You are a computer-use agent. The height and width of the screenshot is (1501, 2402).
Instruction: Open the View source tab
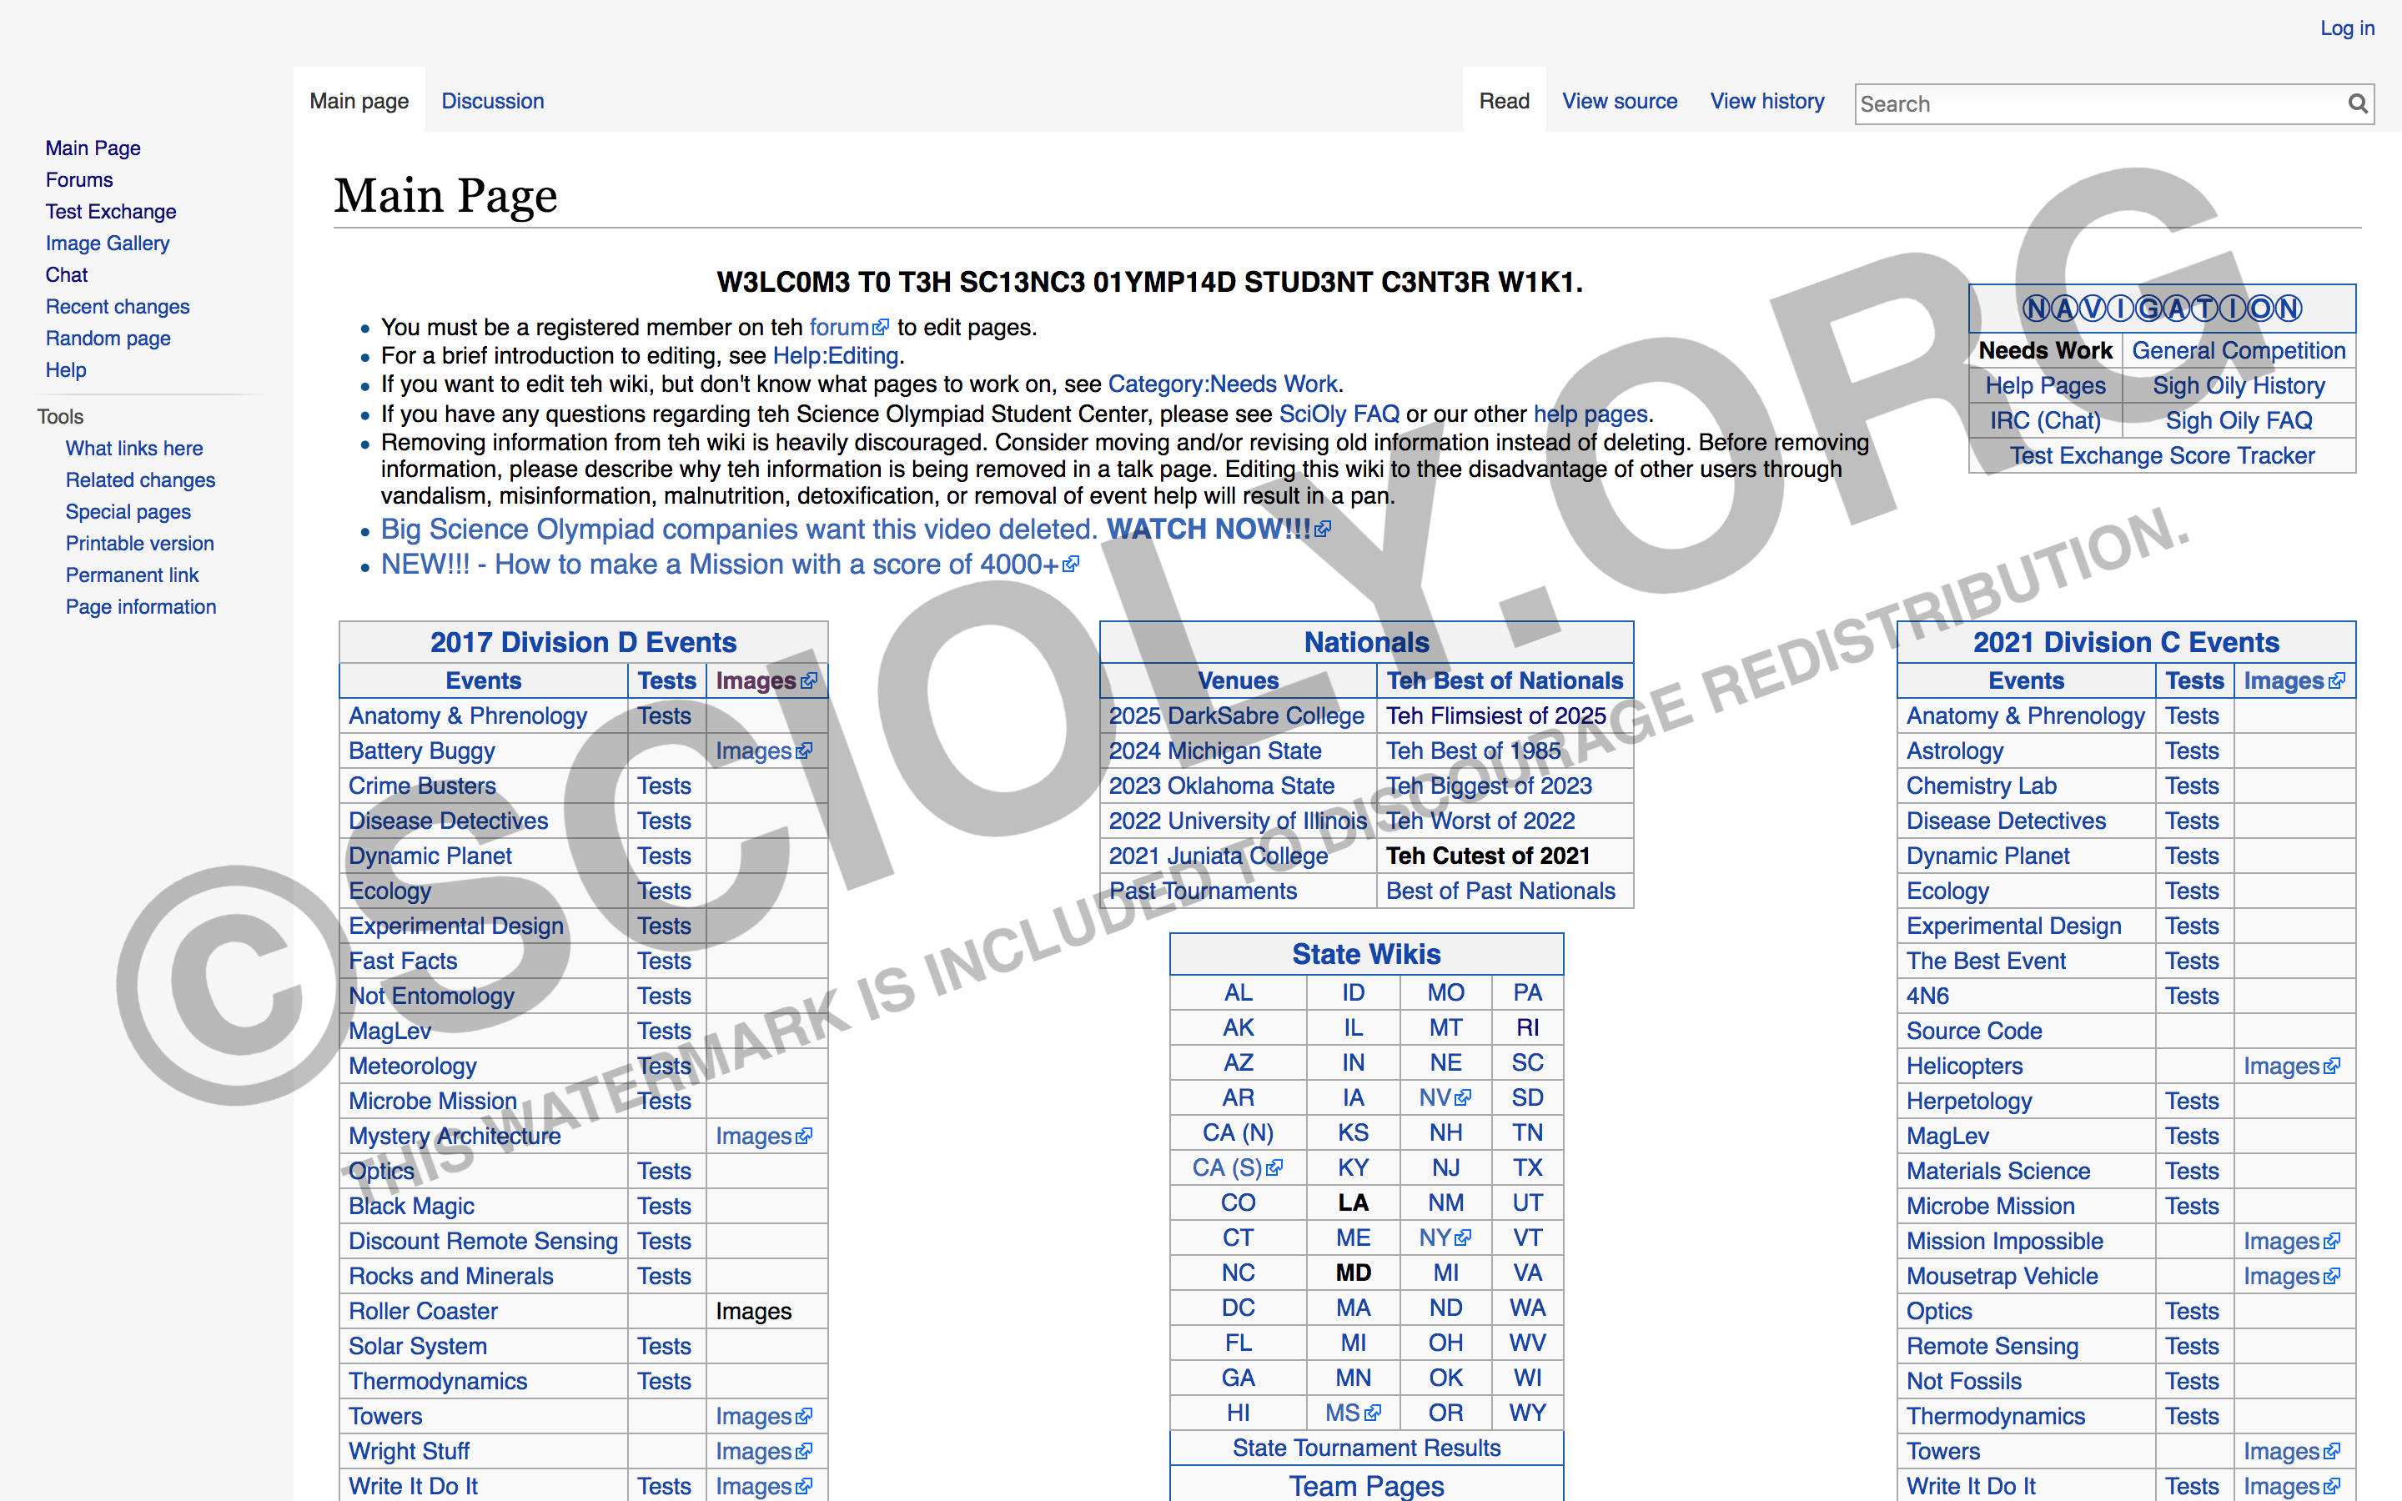pyautogui.click(x=1619, y=101)
